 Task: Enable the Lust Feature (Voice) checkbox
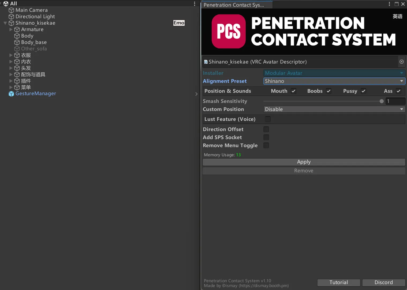(268, 119)
